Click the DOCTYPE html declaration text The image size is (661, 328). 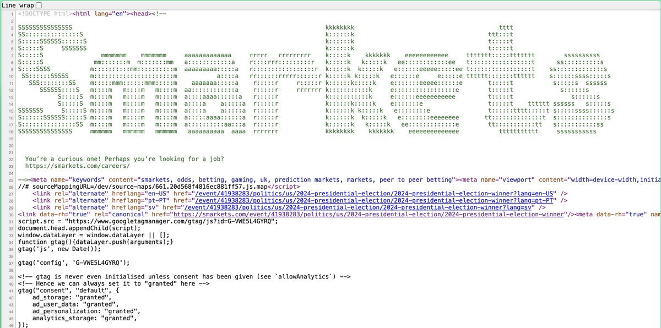click(44, 13)
